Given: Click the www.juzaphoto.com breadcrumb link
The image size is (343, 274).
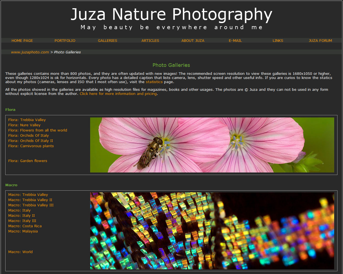Looking at the screenshot, I should (30, 52).
